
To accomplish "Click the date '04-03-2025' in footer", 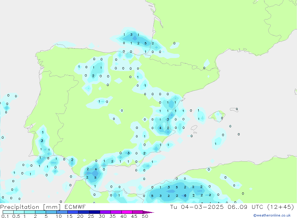I will 202,207.
